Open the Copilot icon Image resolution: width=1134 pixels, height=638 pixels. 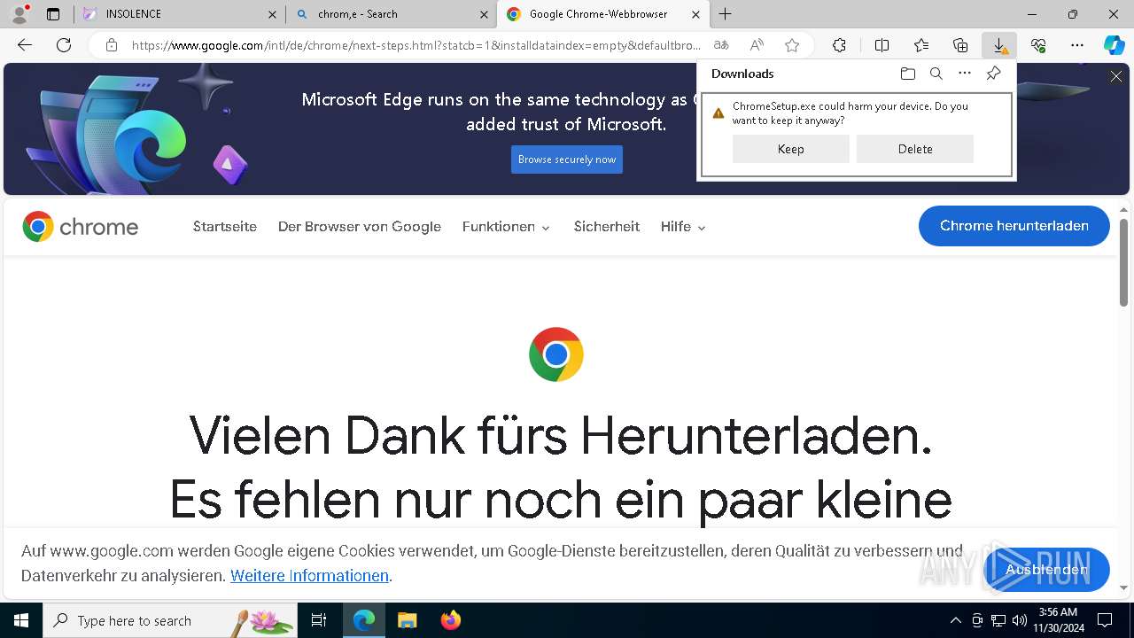(x=1114, y=45)
